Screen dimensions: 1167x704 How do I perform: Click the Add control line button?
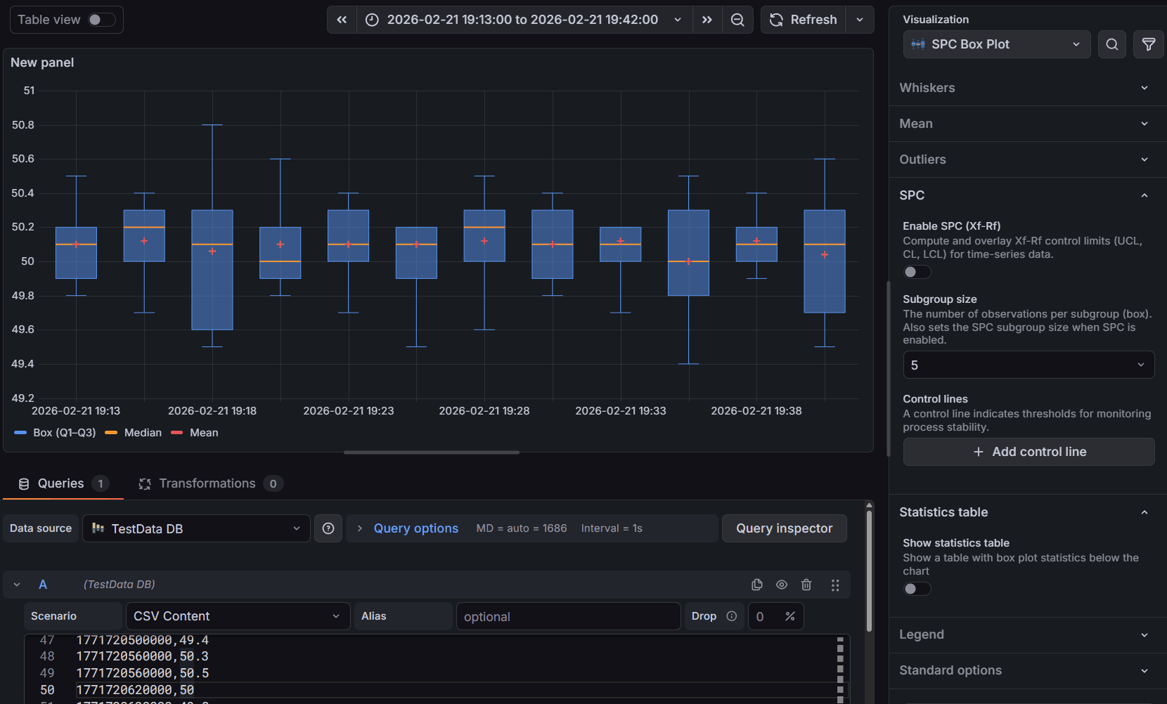click(1028, 452)
